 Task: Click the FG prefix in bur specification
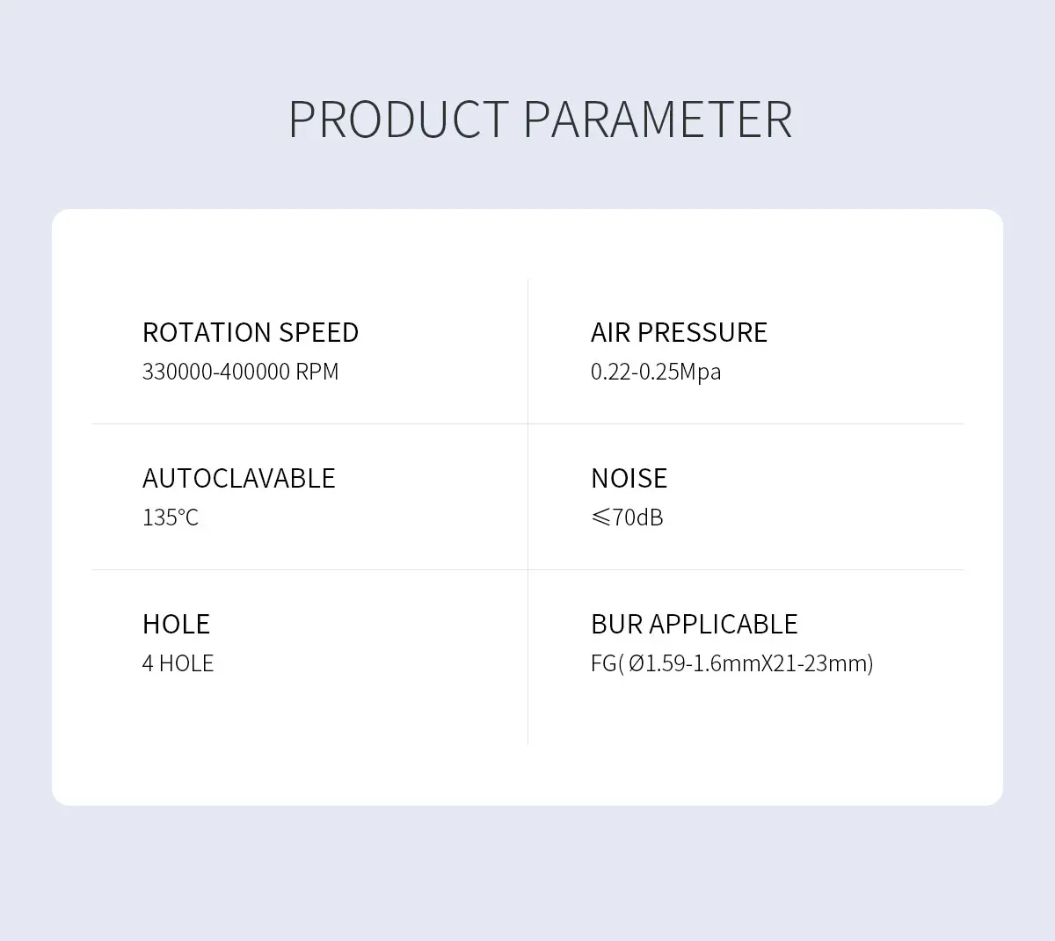click(x=603, y=663)
